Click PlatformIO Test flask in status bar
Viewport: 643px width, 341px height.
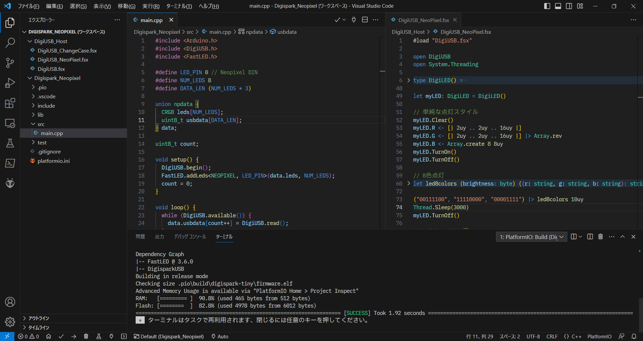point(99,336)
